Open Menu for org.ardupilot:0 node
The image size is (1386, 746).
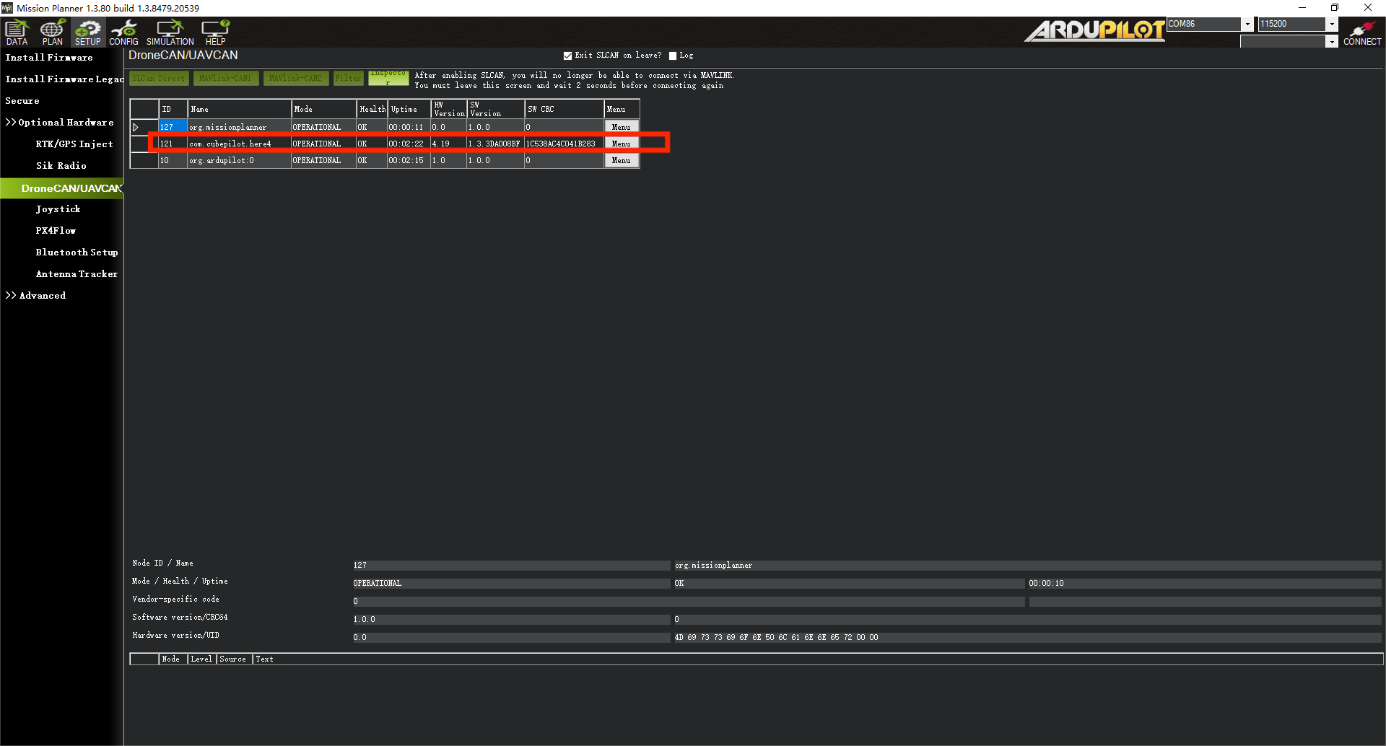622,160
